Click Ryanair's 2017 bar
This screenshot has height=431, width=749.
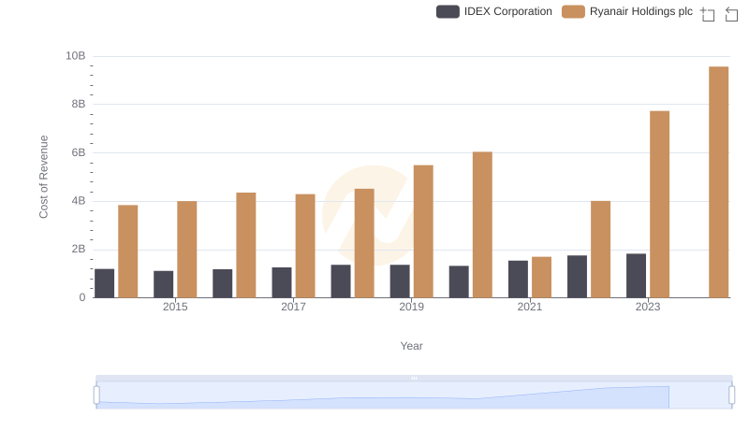tap(305, 246)
